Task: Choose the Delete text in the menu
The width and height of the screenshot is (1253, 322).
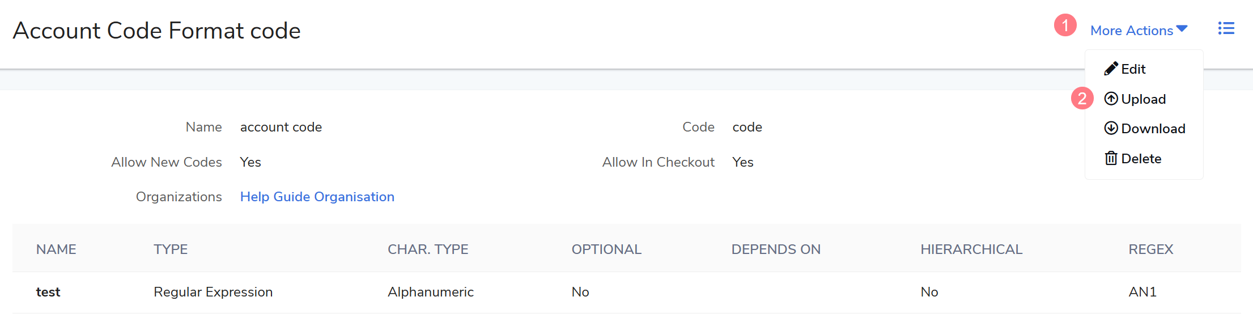Action: coord(1141,159)
